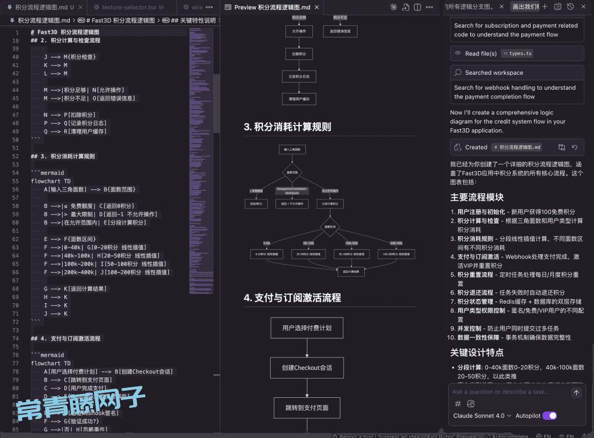The width and height of the screenshot is (594, 438).
Task: Select the chat tab starting with 画出我们
Action: click(x=526, y=7)
